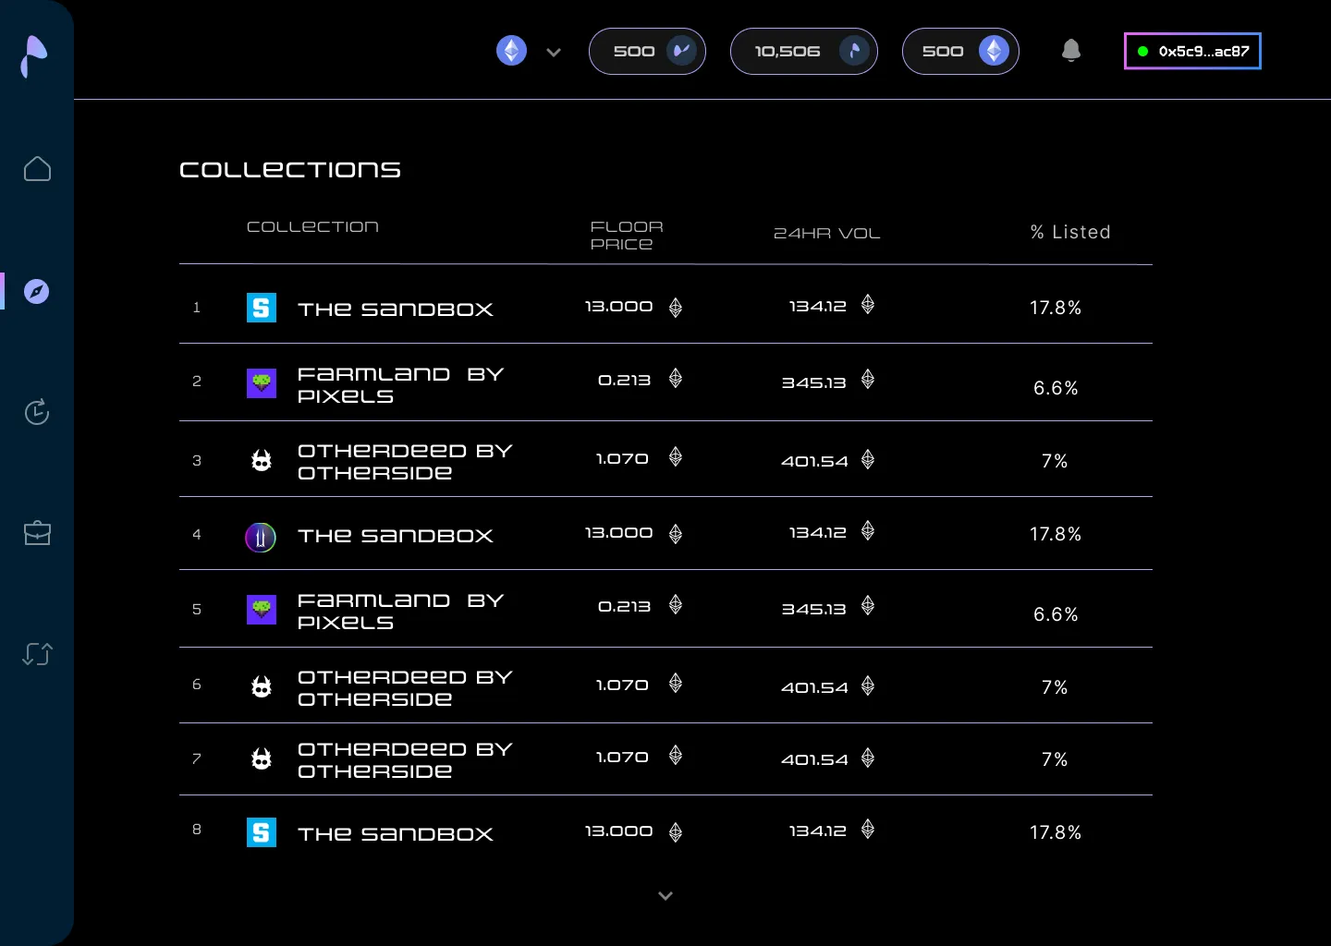
Task: Click the purple token icon in first balance pill
Action: point(682,51)
